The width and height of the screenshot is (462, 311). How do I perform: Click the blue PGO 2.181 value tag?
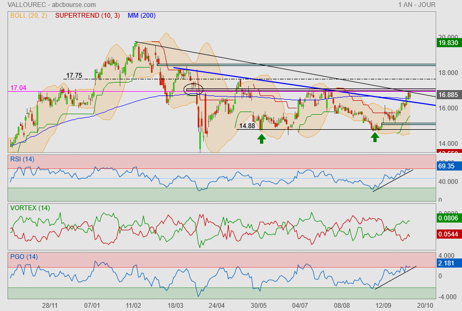pyautogui.click(x=447, y=264)
